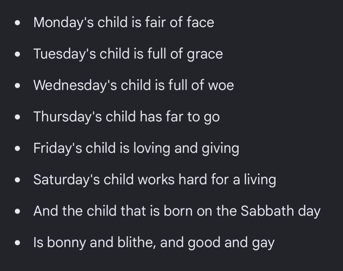Click the bullet point before the Tuesday's child line
The image size is (343, 271).
click(17, 55)
